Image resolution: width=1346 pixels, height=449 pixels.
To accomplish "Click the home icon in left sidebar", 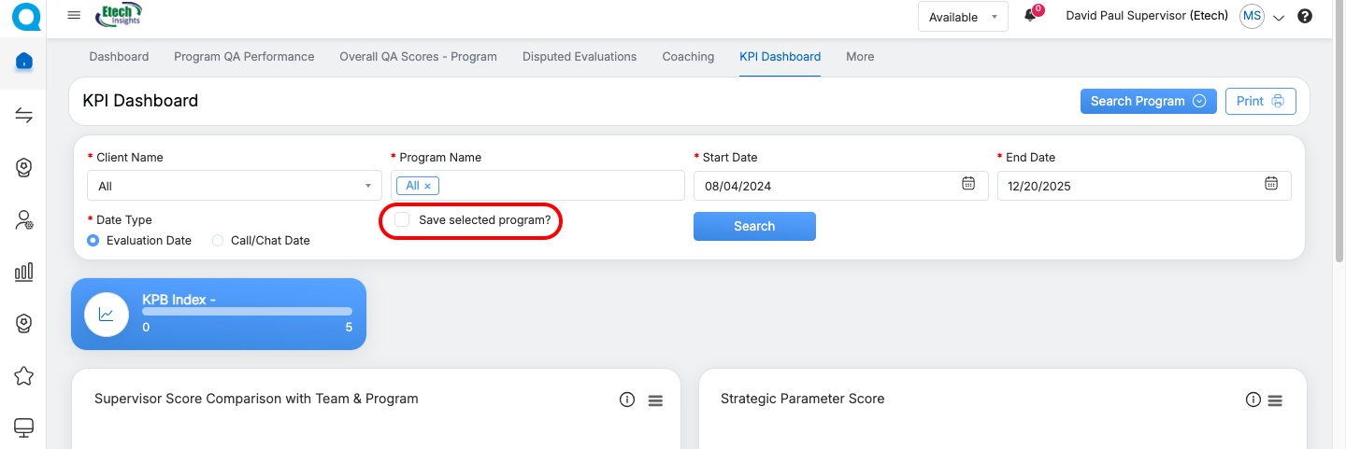I will [24, 62].
